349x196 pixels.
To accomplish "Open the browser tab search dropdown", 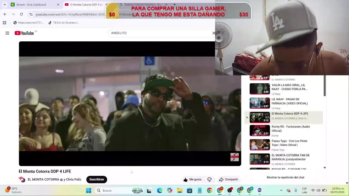I will point(5,5).
